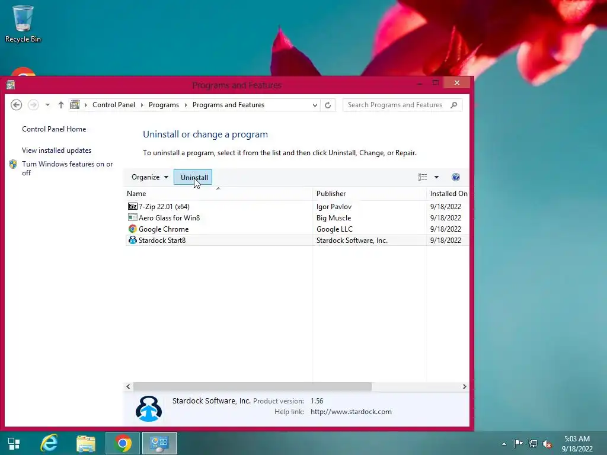Sort by the Installed On column header
The width and height of the screenshot is (607, 455).
448,194
